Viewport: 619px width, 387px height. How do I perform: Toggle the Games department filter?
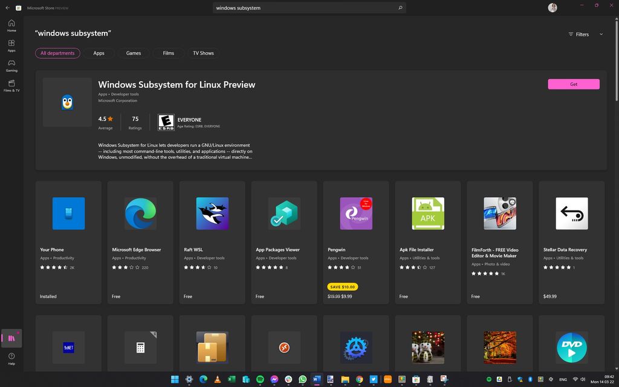click(133, 53)
